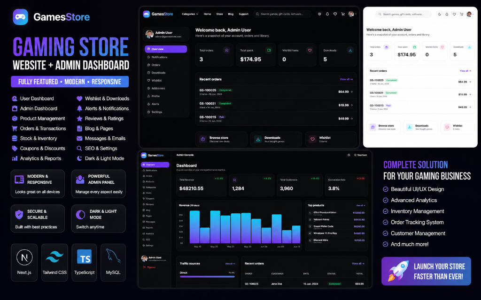Open Store in the dark dashboard top navigation
The width and height of the screenshot is (481, 300).
pyautogui.click(x=220, y=14)
